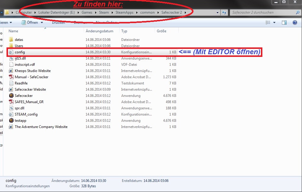The image size is (302, 192).
Task: Change view with the view icon
Action: (x=268, y=23)
